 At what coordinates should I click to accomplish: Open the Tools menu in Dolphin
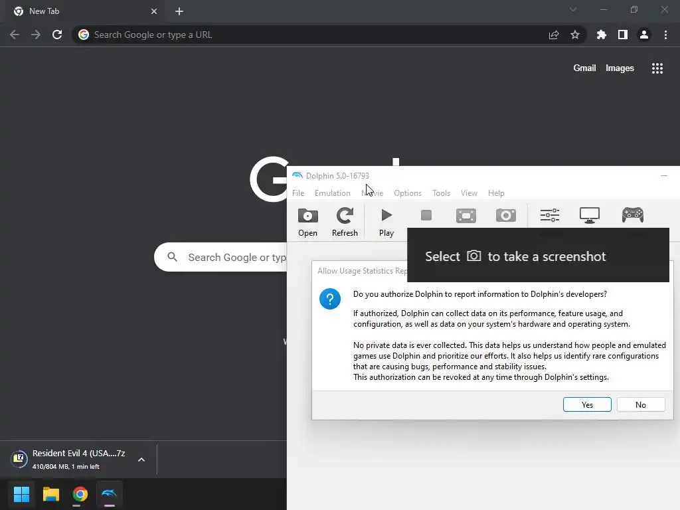(441, 193)
